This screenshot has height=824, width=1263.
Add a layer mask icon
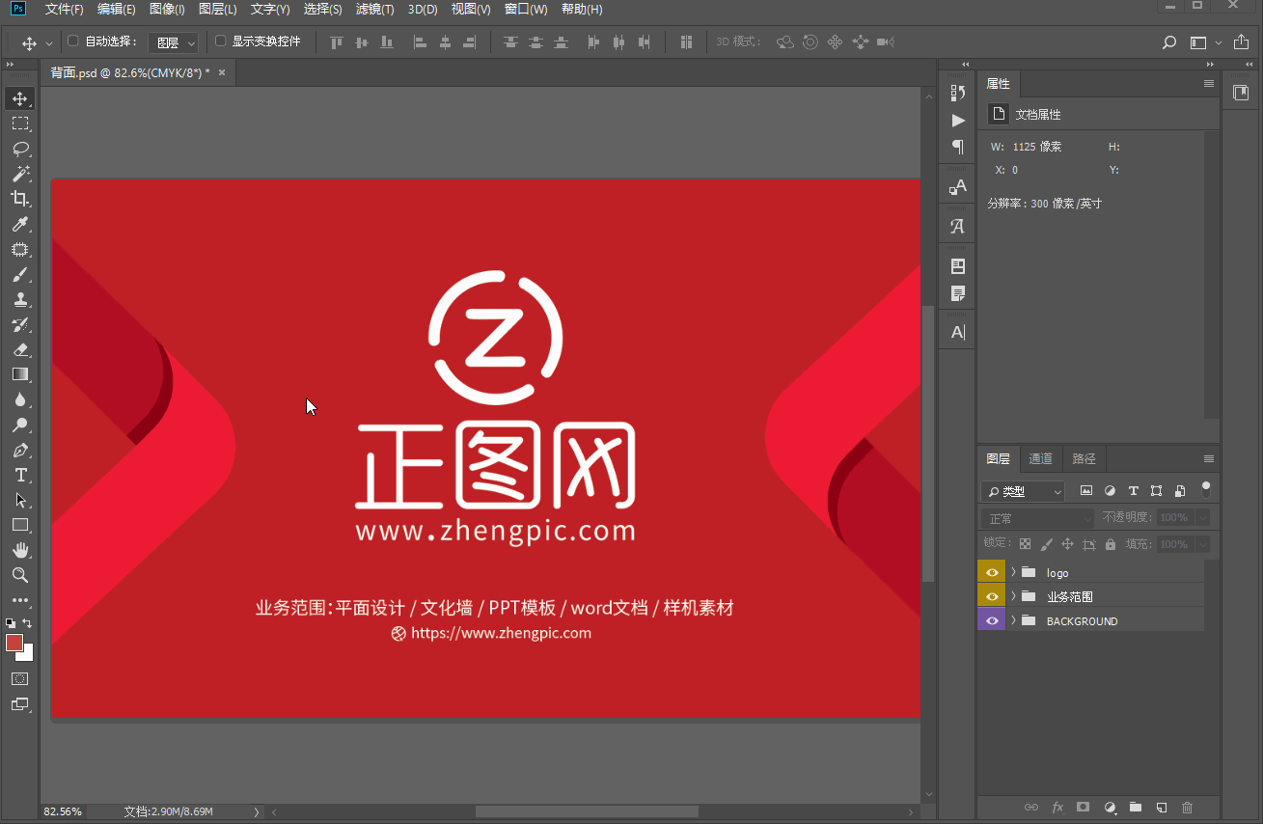[x=1084, y=807]
